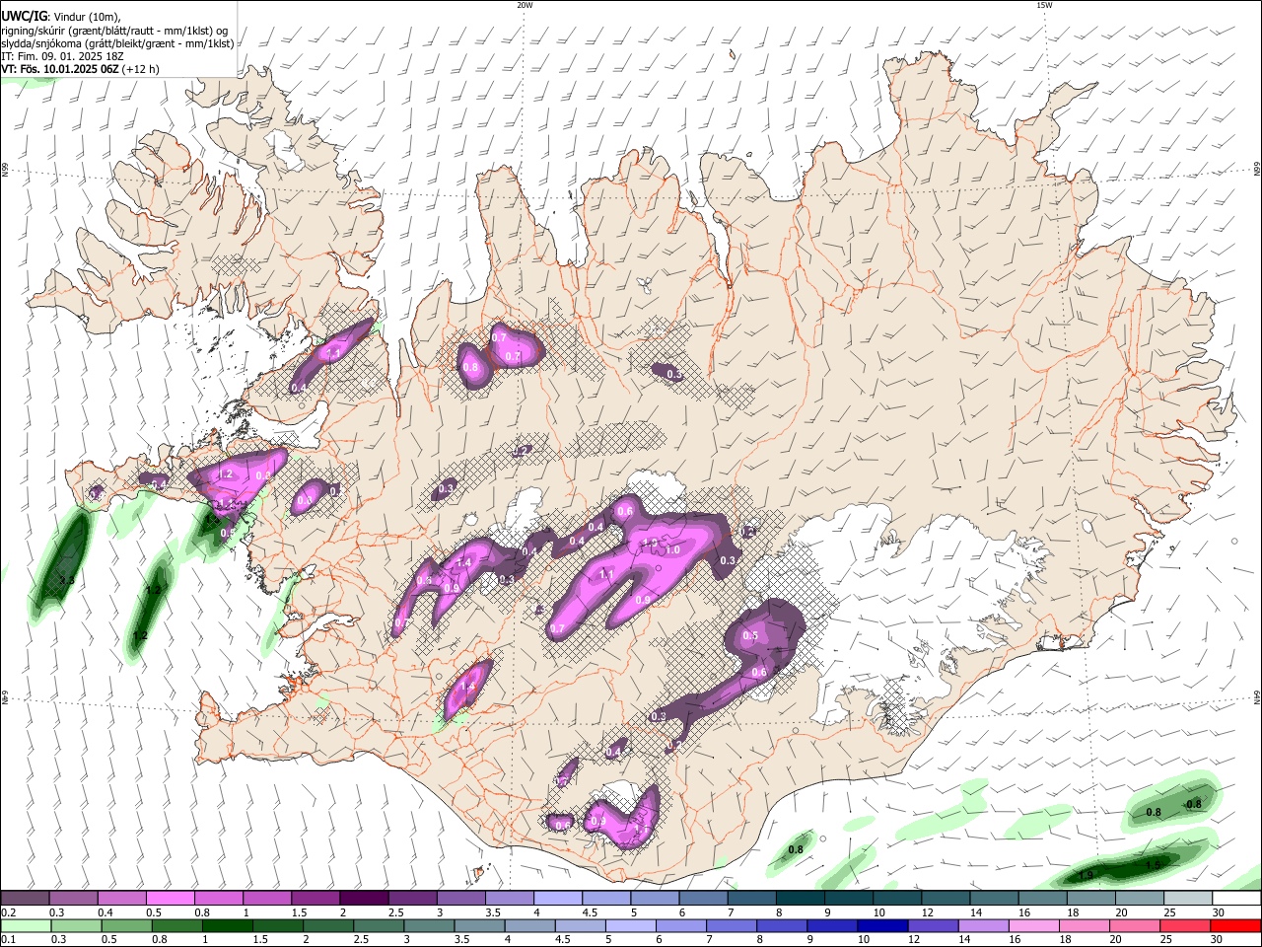Pick lower legend swatch between 0.3 and 0.5
This screenshot has height=947, width=1262.
[x=76, y=925]
